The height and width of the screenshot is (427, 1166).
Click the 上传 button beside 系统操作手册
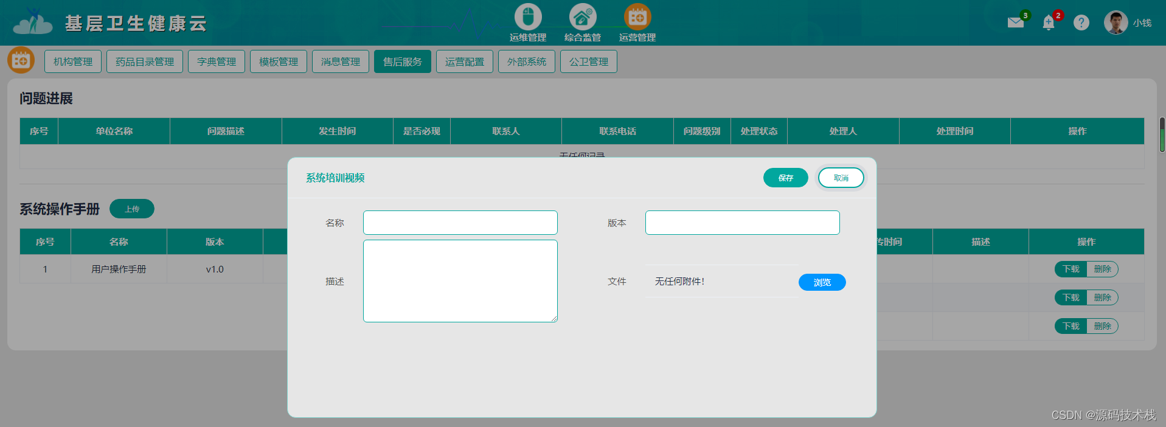[132, 209]
